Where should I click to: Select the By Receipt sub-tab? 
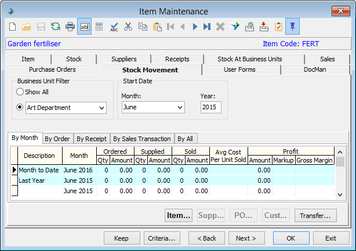[92, 139]
